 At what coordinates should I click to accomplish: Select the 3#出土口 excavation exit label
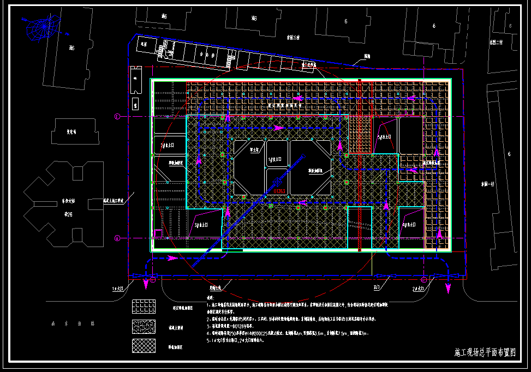pyautogui.click(x=199, y=224)
